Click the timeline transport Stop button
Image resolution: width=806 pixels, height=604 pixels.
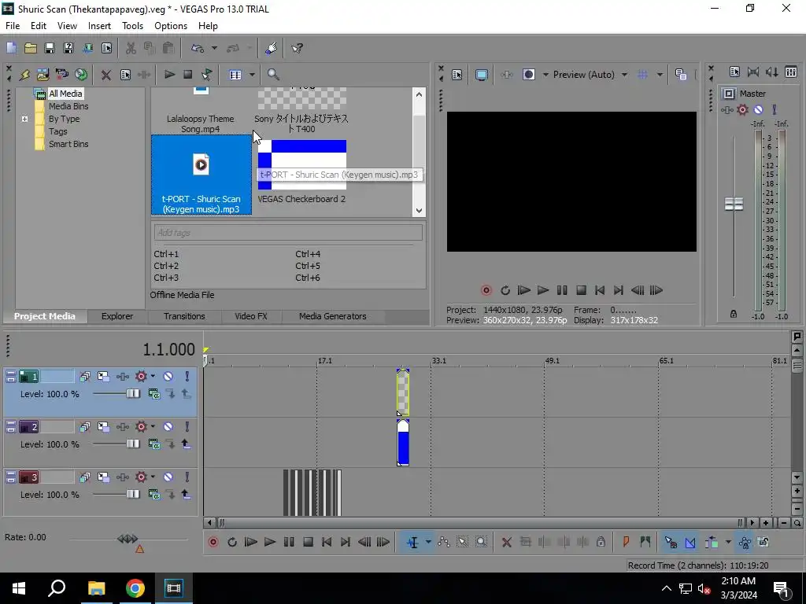(308, 542)
